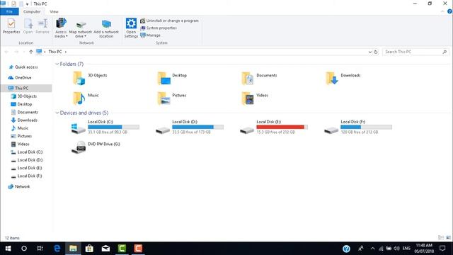The image size is (453, 255).
Task: Open Mail app from taskbar
Action: 105,249
